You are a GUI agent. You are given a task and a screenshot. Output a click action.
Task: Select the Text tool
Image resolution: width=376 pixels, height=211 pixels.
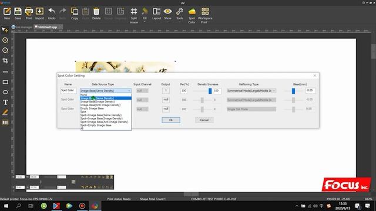(5, 103)
